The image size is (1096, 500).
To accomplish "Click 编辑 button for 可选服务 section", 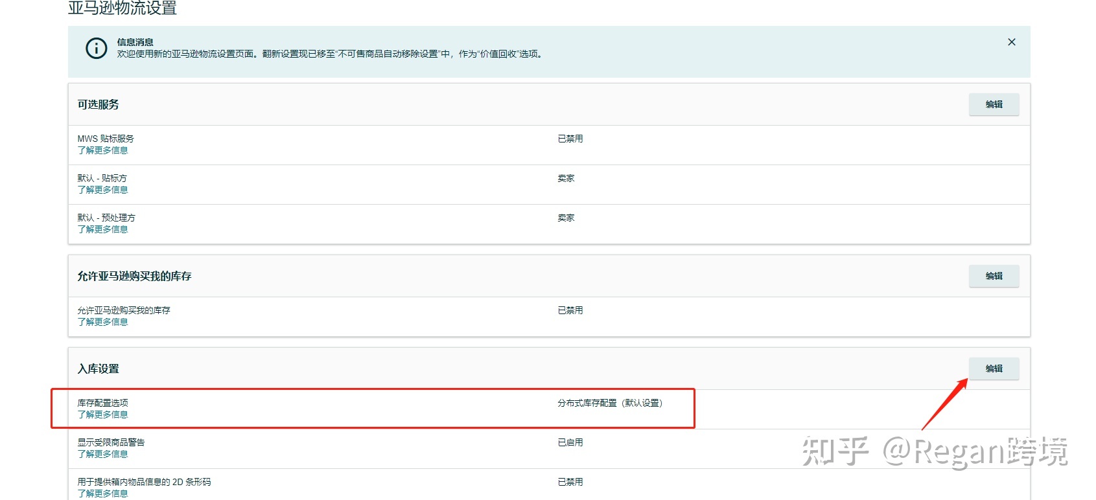I will [x=994, y=104].
